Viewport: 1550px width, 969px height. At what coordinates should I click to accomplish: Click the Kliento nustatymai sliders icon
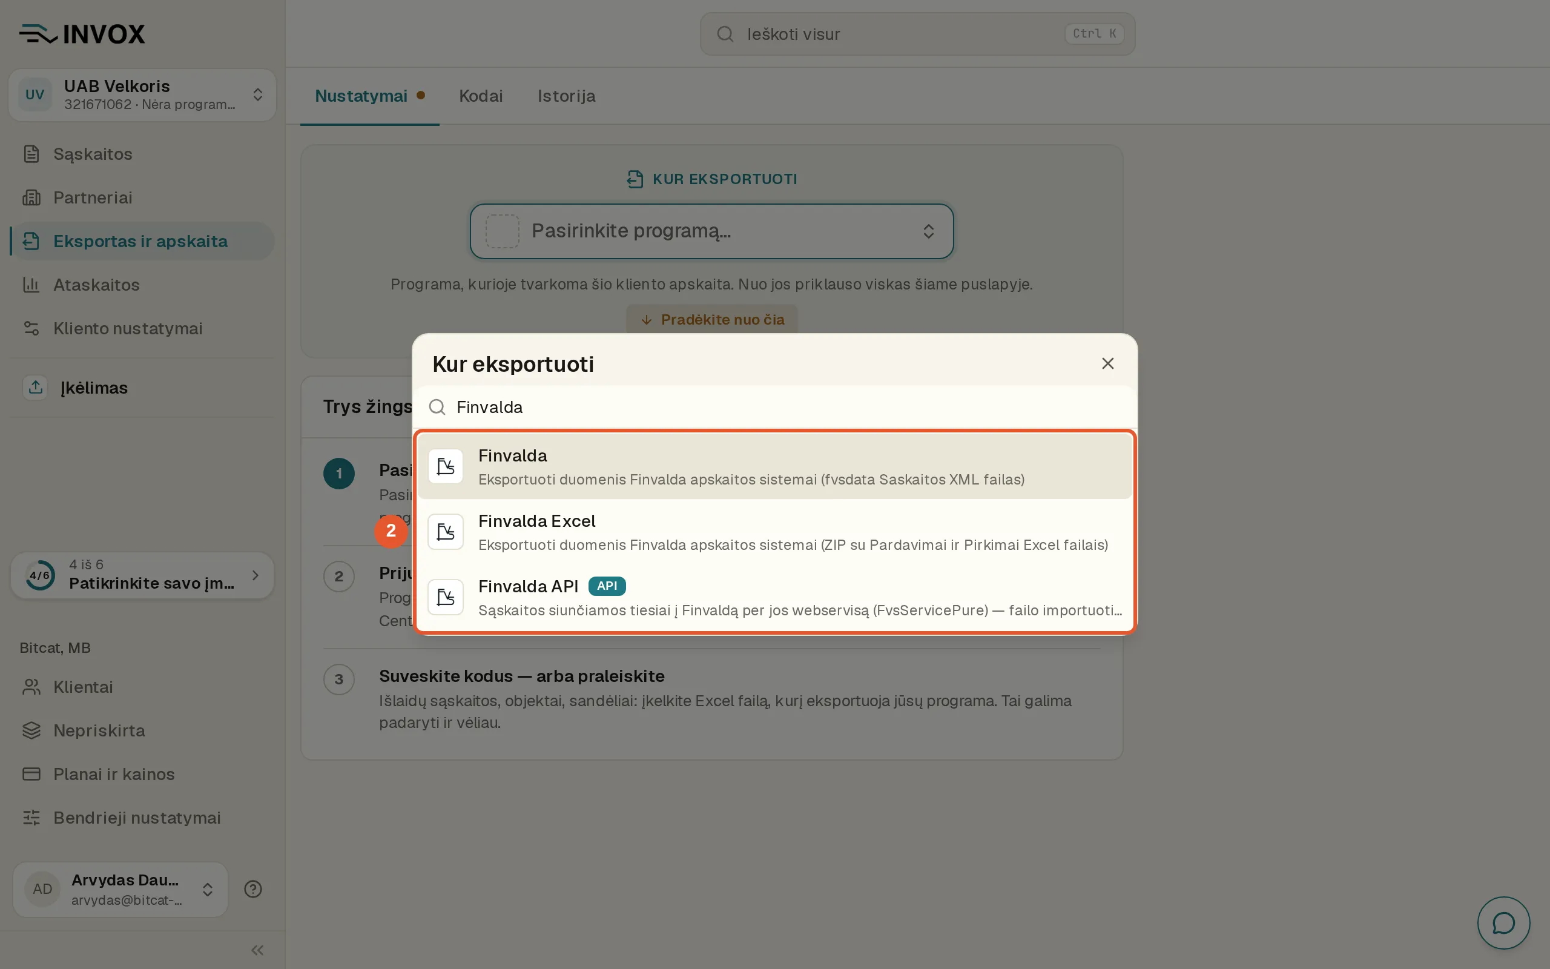point(31,328)
